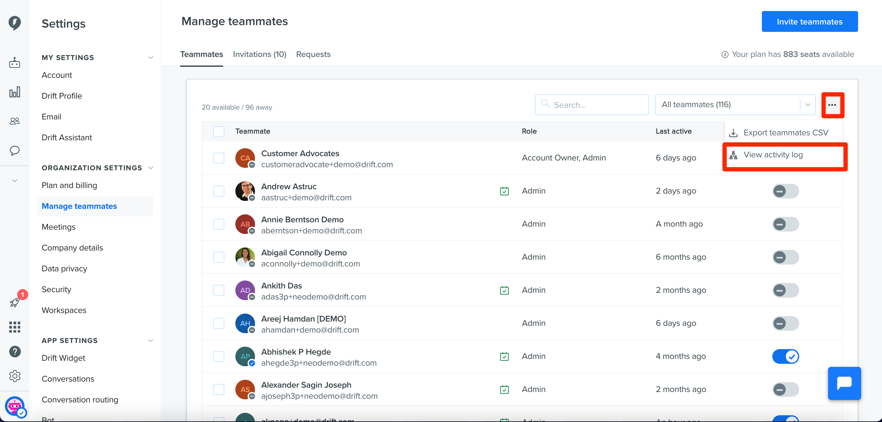Check the box for Abigail Connolly Demo
Image resolution: width=882 pixels, height=422 pixels.
coord(219,257)
